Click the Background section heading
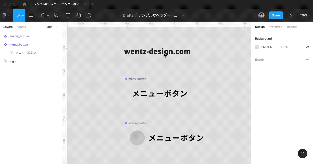This screenshot has height=164, width=313. (263, 39)
